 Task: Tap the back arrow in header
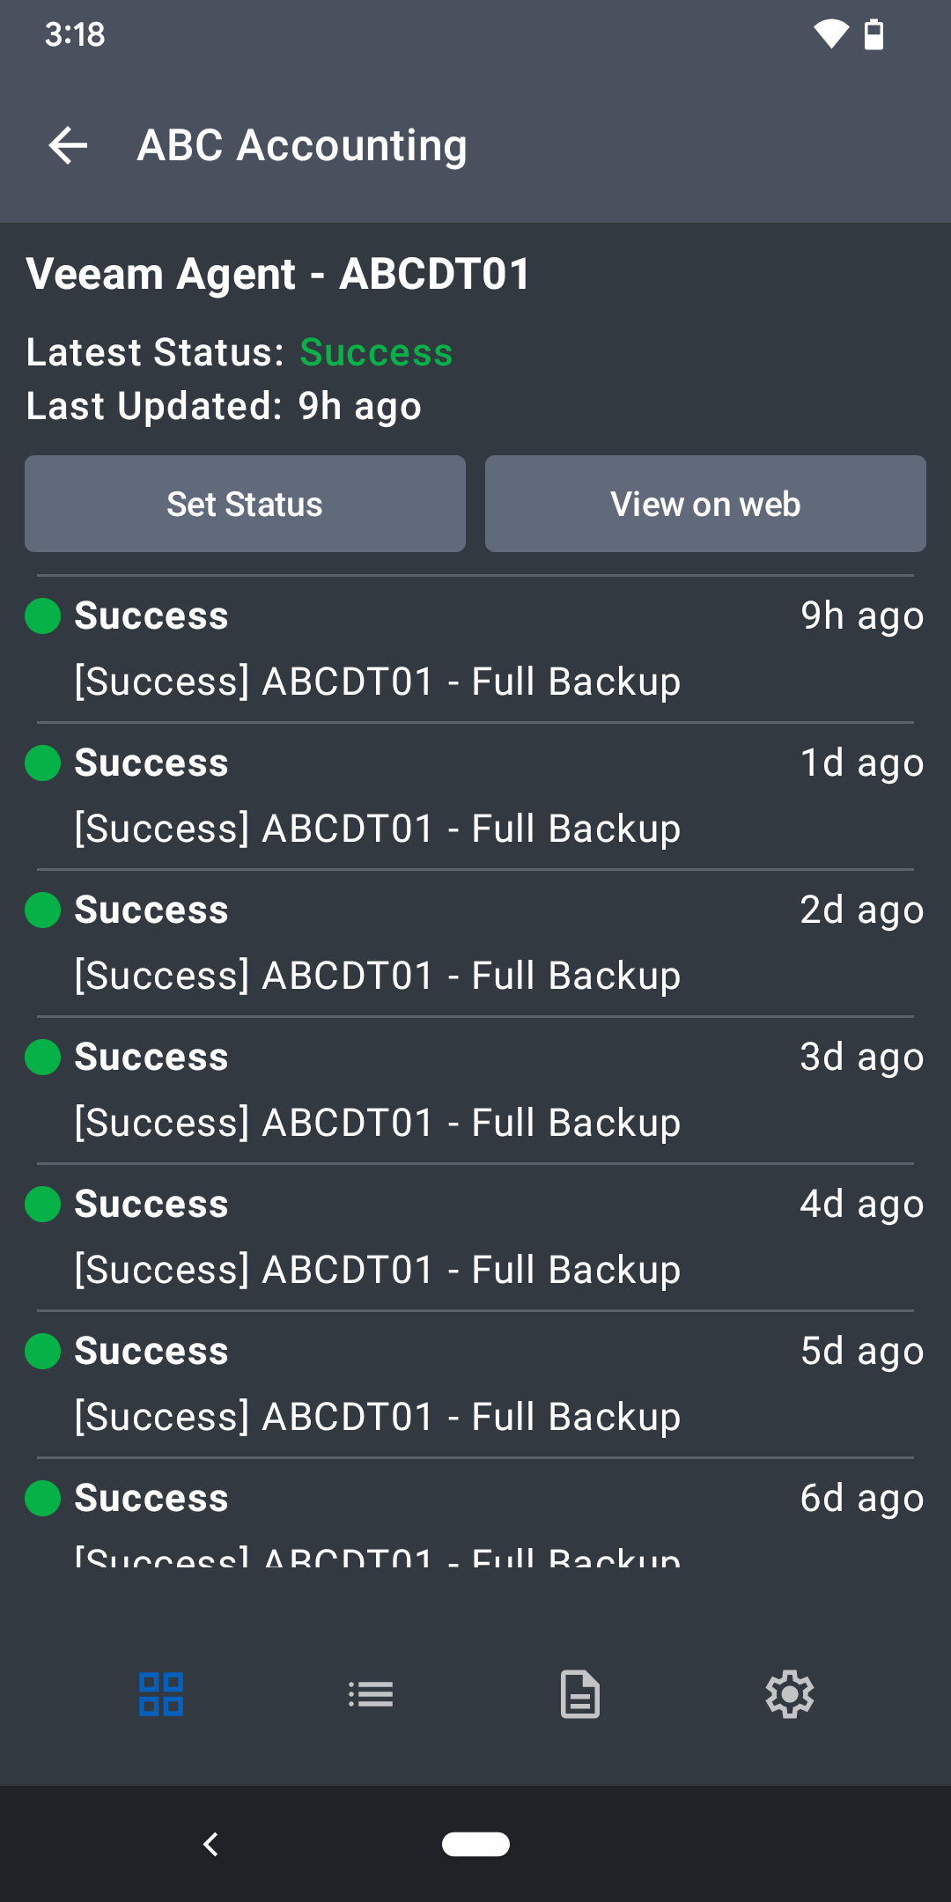coord(69,145)
